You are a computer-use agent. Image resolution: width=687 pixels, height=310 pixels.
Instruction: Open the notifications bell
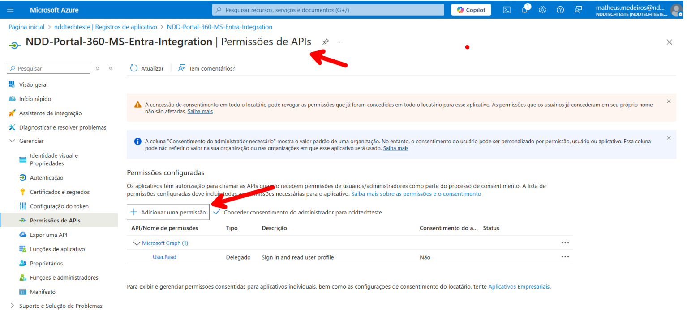[524, 10]
